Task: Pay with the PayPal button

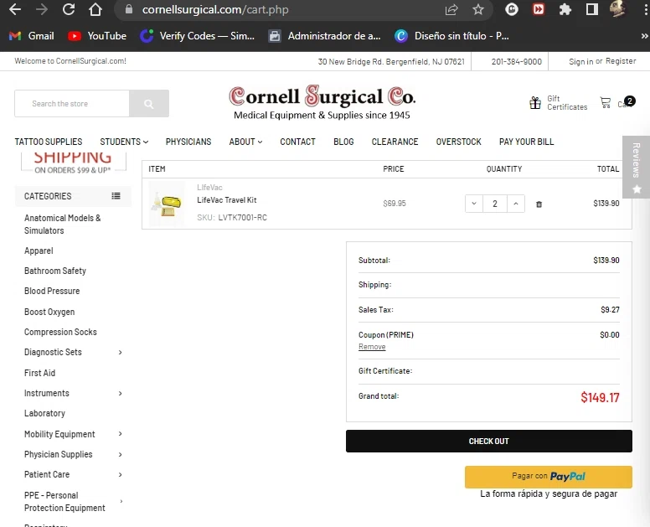Action: (x=549, y=477)
